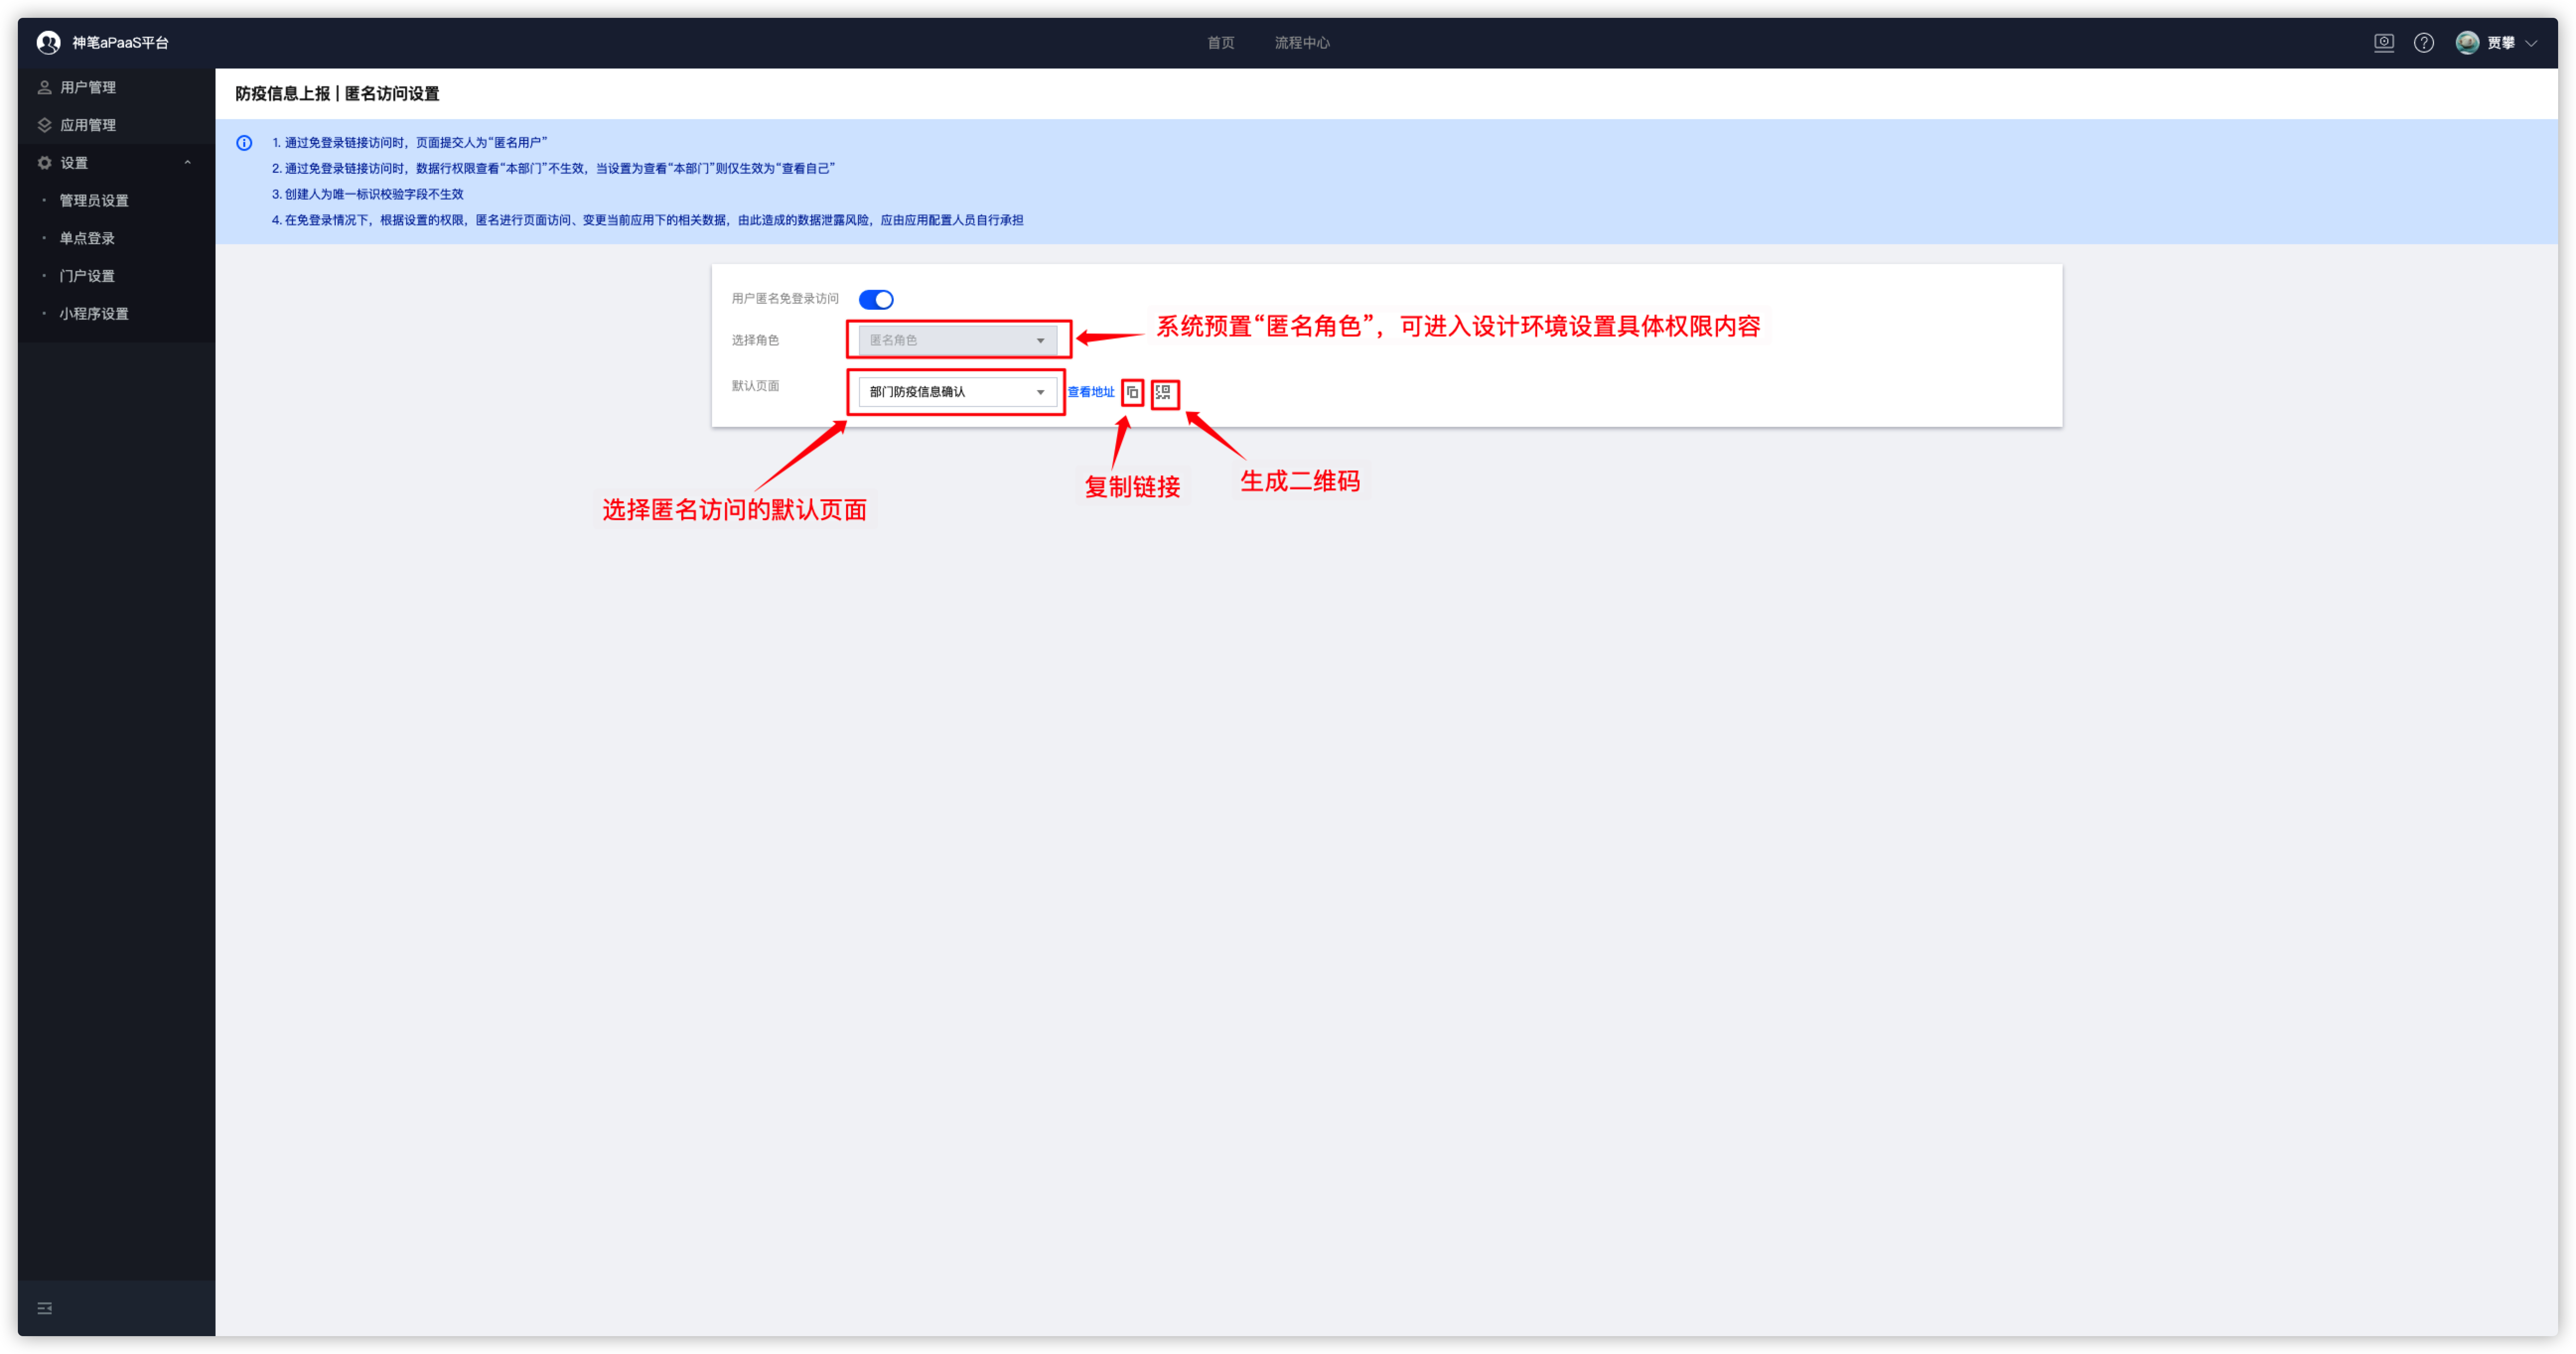Click the info icon in the blue notice

(244, 143)
